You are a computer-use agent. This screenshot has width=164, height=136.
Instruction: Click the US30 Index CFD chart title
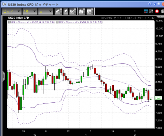(x=18, y=18)
